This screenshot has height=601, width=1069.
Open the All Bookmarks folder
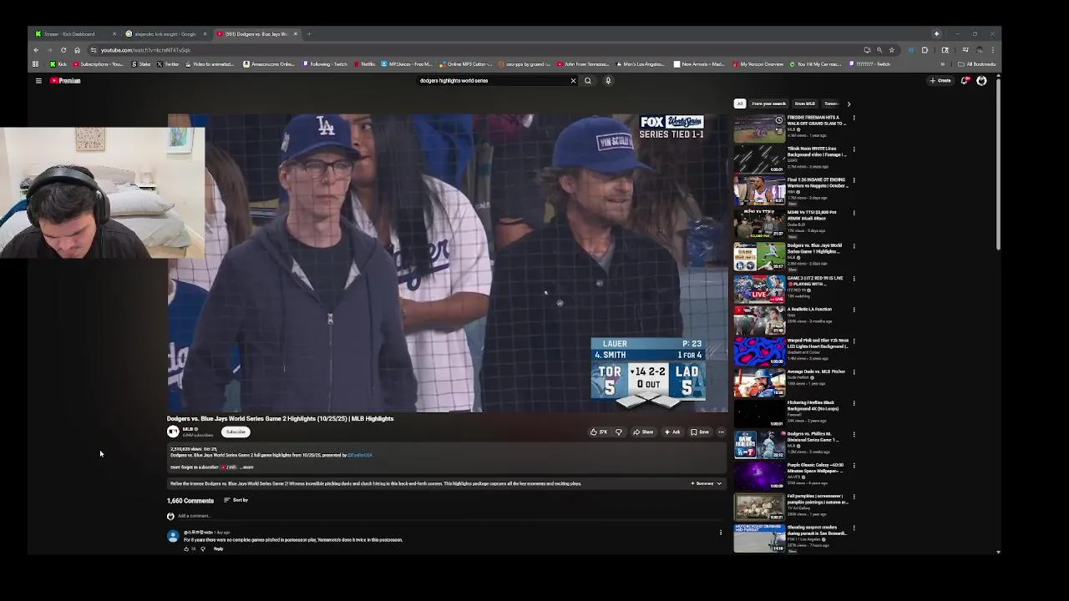(x=977, y=64)
